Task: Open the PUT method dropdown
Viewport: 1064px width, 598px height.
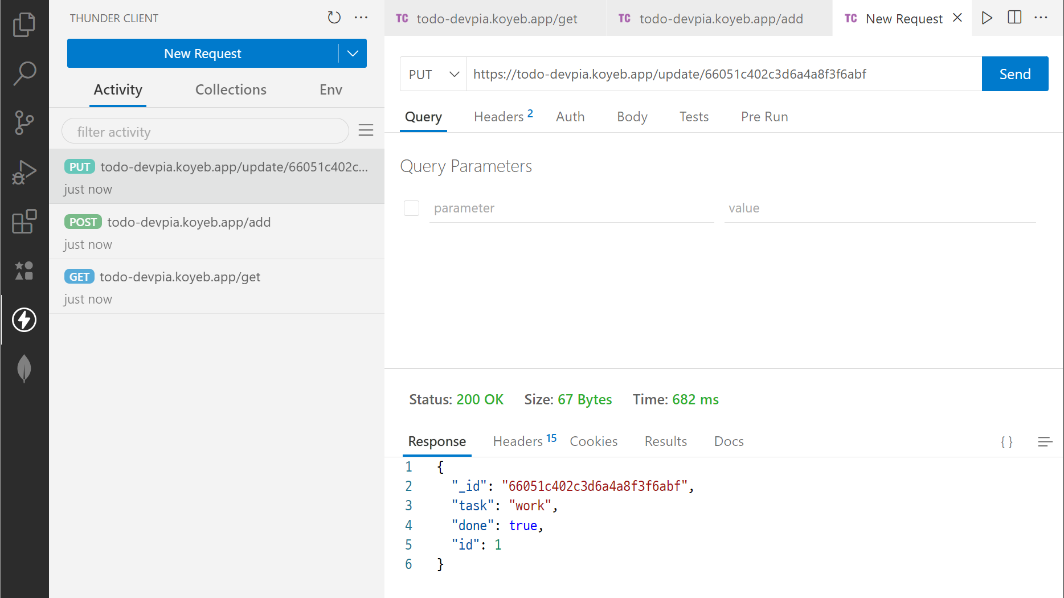Action: pyautogui.click(x=433, y=75)
